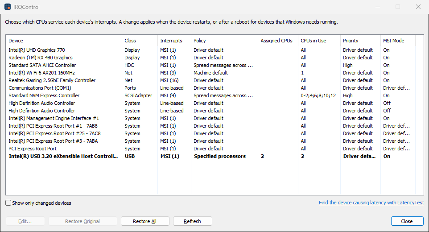Select Realtek Gaming 2.5GbE Family Controller row
This screenshot has height=232, width=429.
coord(210,80)
